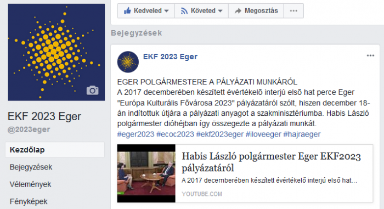Click the camera icon on profile picture
384x209 pixels.
coord(93,91)
